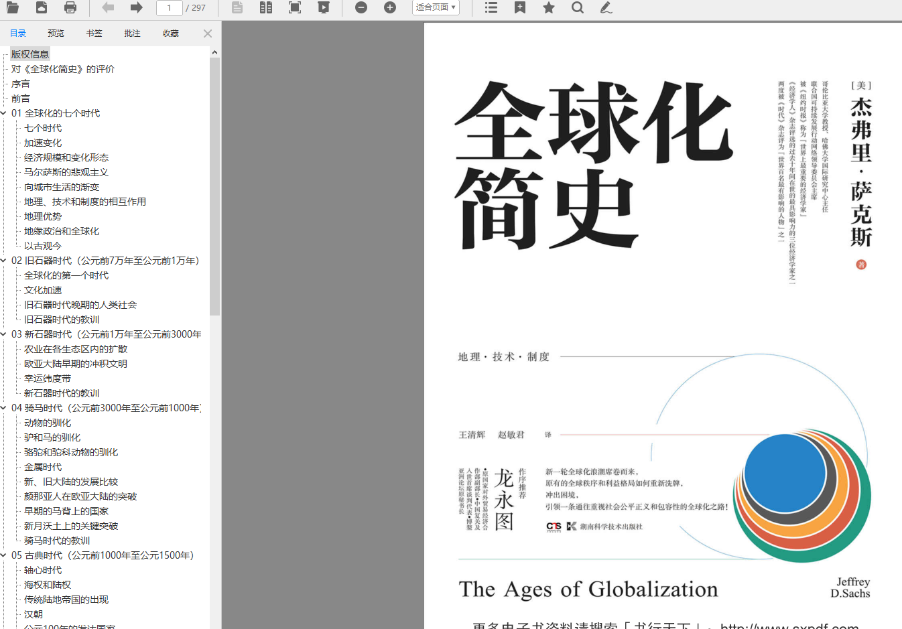Open the annotation pen tool
Screen dimensions: 902x629
pos(606,7)
